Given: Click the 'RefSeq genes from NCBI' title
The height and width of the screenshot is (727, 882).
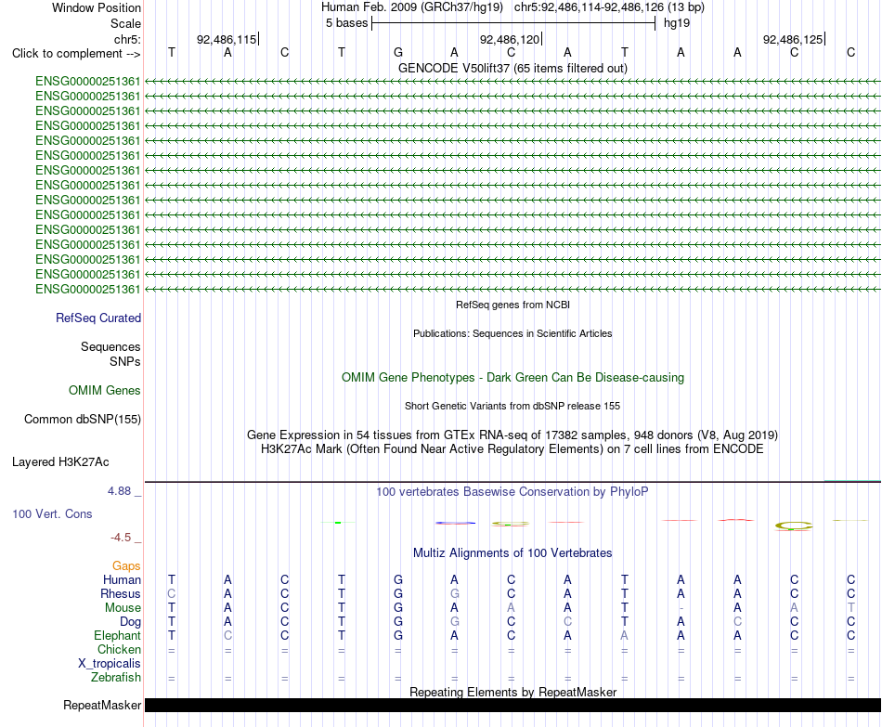Looking at the screenshot, I should (x=512, y=305).
